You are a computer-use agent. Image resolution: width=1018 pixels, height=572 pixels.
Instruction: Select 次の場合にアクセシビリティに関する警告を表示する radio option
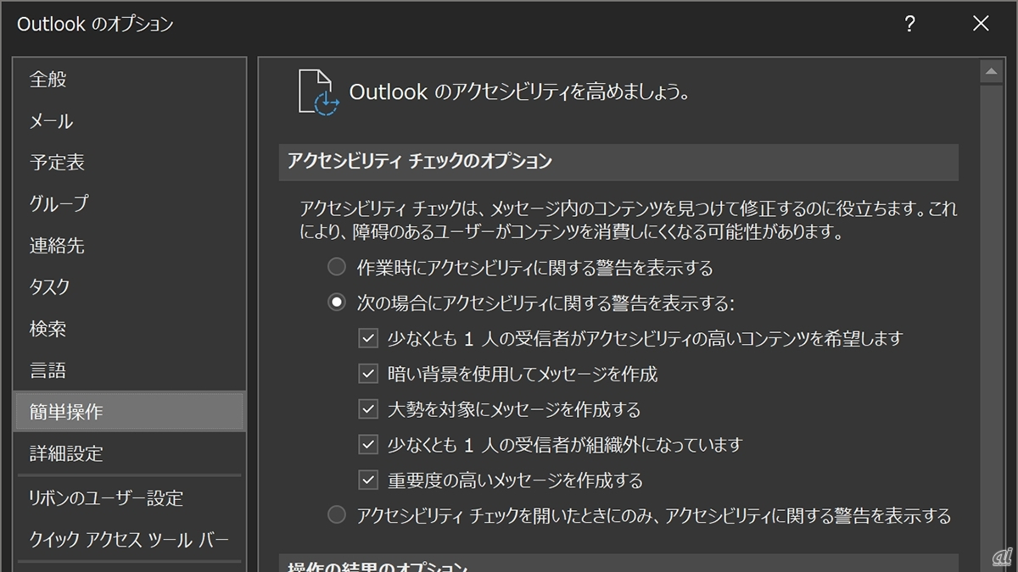(337, 303)
